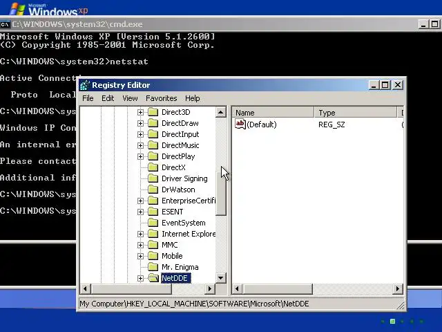The width and height of the screenshot is (442, 332).
Task: Open the Edit menu
Action: [x=108, y=98]
